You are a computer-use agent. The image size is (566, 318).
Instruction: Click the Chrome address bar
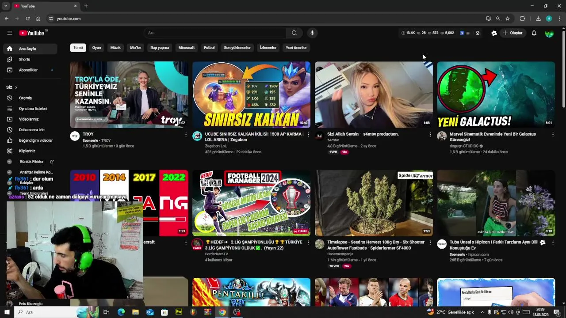[265, 19]
